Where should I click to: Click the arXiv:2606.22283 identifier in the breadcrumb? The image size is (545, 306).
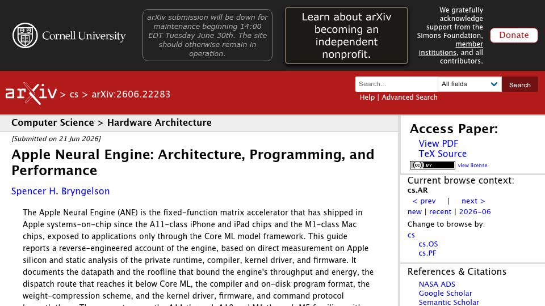click(131, 95)
